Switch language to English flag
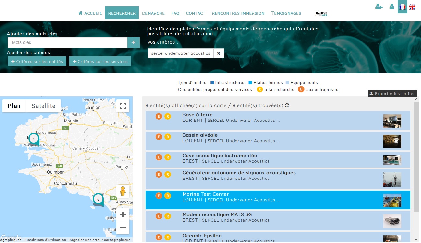Image resolution: width=421 pixels, height=243 pixels. tap(412, 6)
